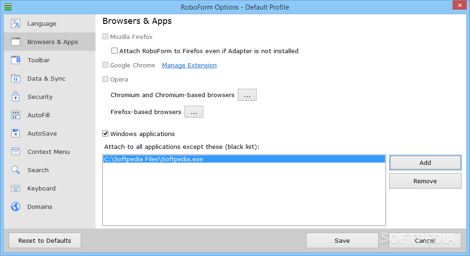Select C:\Softpedia Files\Softpedia.exe list entry
The height and width of the screenshot is (256, 470).
tap(244, 159)
